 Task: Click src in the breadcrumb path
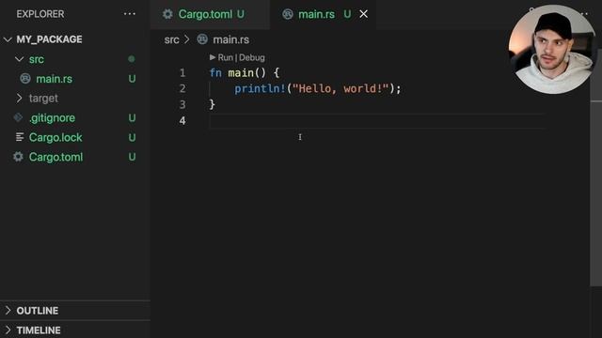171,39
